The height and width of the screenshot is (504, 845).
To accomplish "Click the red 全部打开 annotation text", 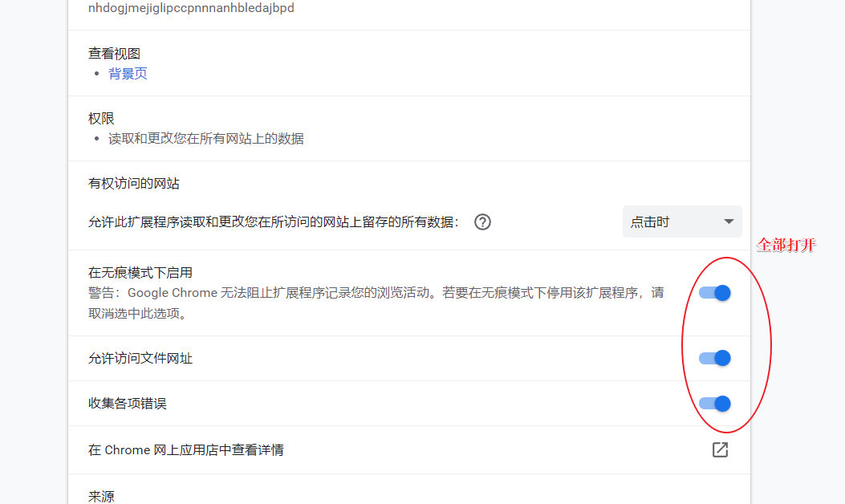I will [786, 246].
